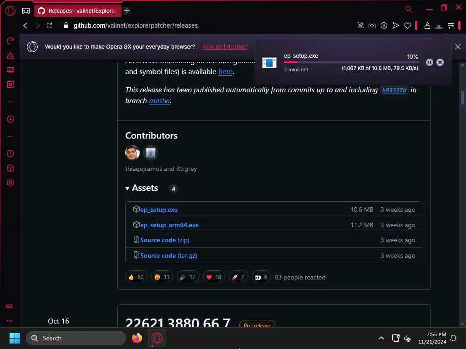Open the profile account icon

tap(427, 25)
